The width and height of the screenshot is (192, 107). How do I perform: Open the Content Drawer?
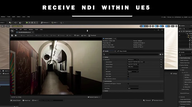(15, 100)
